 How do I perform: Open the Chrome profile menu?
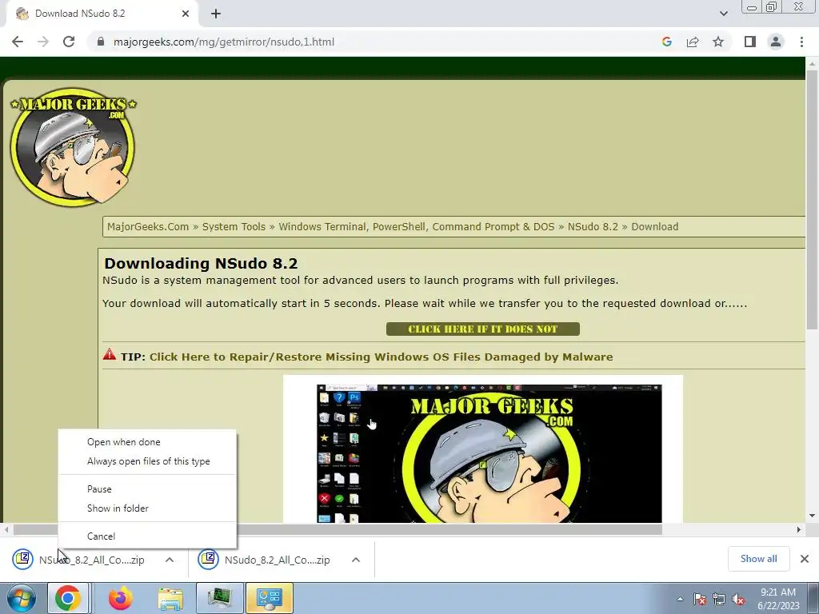click(x=776, y=42)
